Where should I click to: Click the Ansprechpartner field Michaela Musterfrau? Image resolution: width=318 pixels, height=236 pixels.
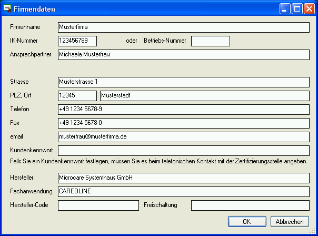click(184, 55)
